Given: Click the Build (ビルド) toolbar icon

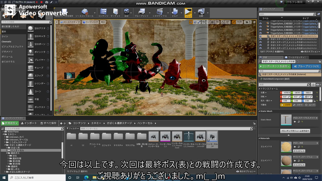Looking at the screenshot, I should tap(175, 13).
